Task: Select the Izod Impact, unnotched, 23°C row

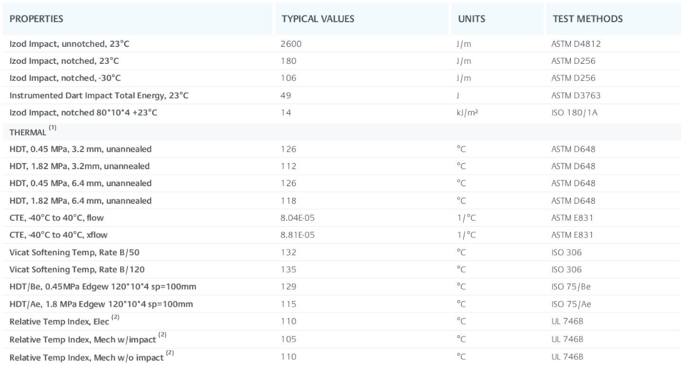Action: [x=342, y=44]
